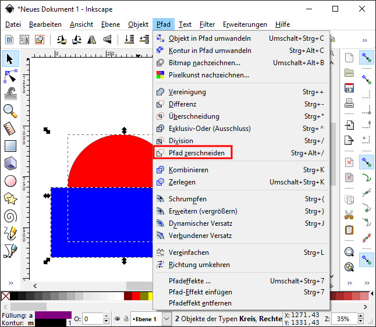Select the Selector arrow tool
The height and width of the screenshot is (327, 376).
coord(10,59)
